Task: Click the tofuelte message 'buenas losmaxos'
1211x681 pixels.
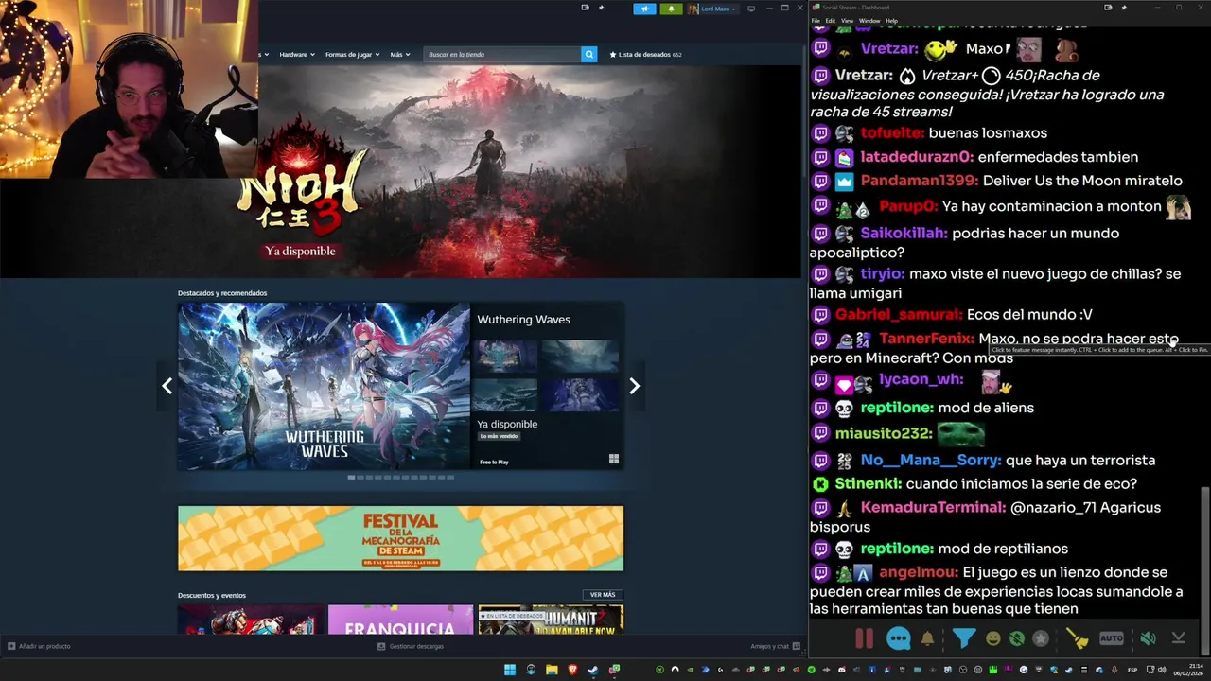Action: 930,133
